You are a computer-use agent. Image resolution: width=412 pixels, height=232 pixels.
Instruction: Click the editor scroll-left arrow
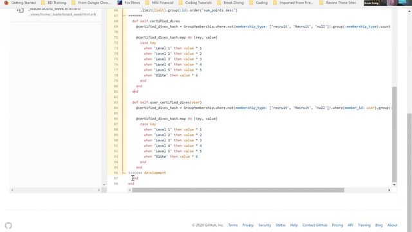130,190
